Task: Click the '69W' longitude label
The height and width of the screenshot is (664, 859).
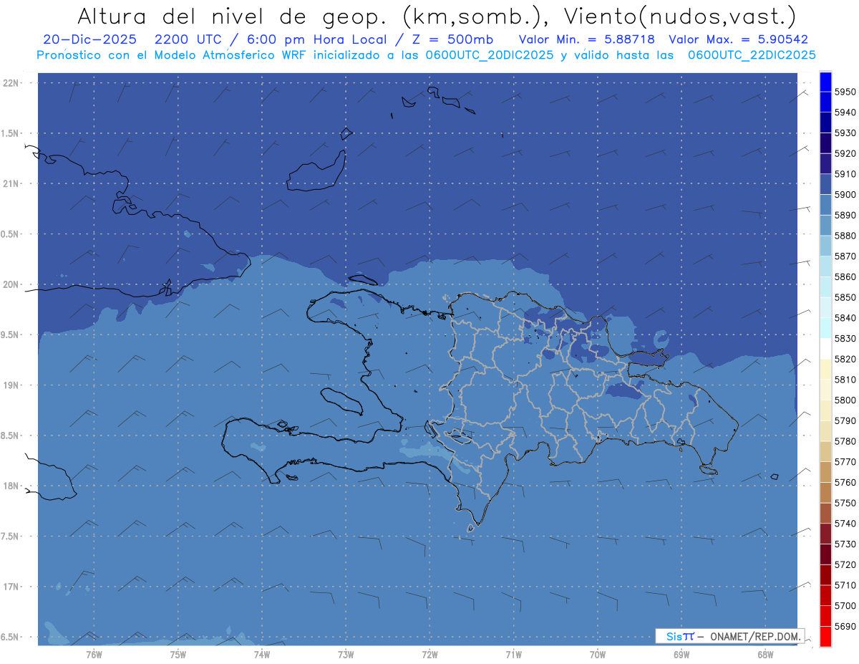Action: [681, 654]
